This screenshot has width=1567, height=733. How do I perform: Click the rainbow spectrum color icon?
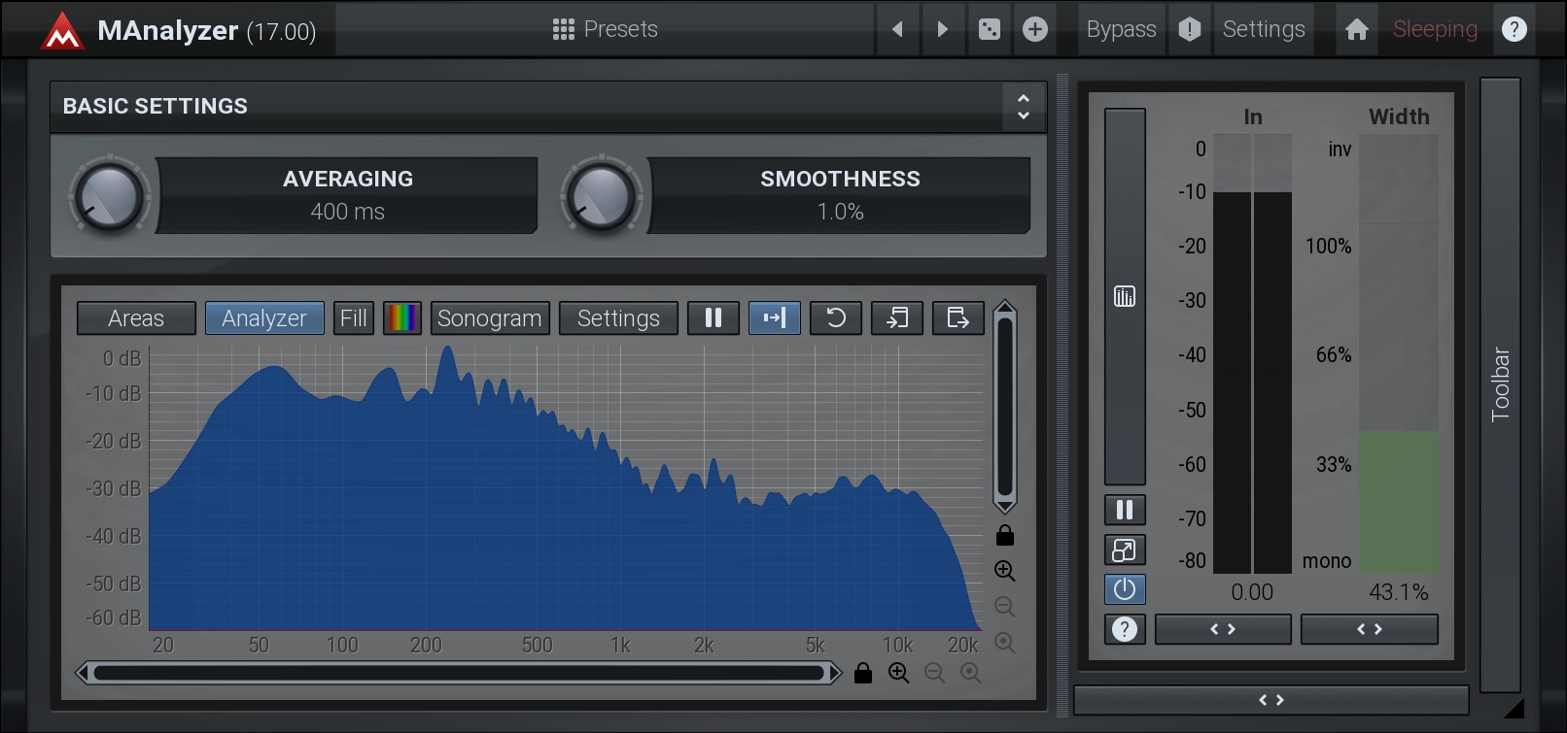[x=402, y=318]
